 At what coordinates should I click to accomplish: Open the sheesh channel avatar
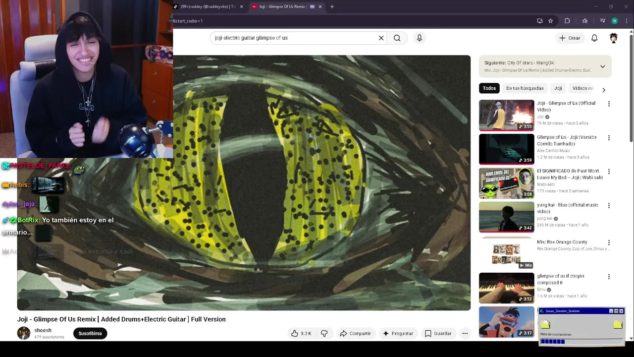tap(24, 333)
